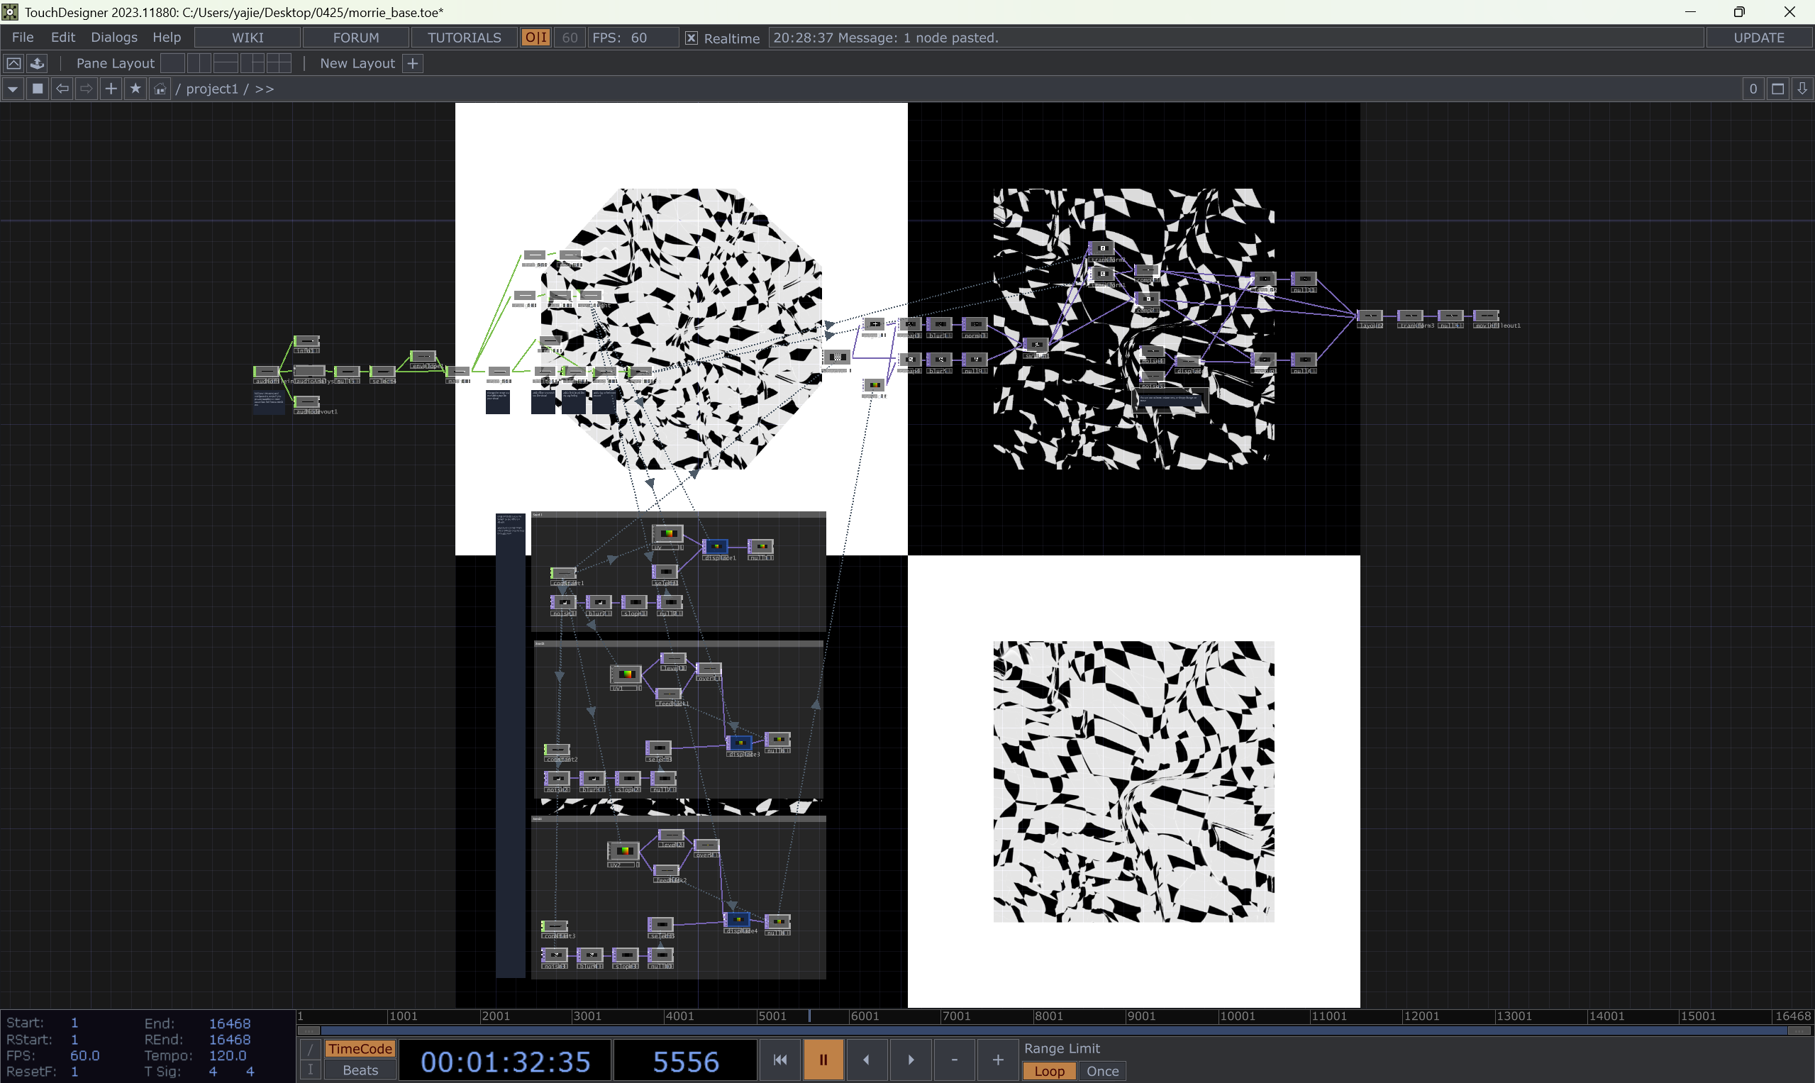Toggle the O|I power button

[535, 38]
